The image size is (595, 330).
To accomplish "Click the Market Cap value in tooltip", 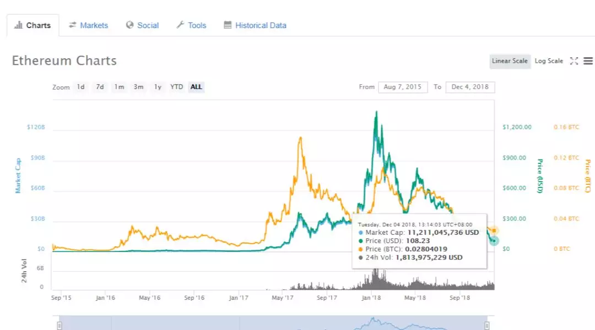I will [443, 233].
